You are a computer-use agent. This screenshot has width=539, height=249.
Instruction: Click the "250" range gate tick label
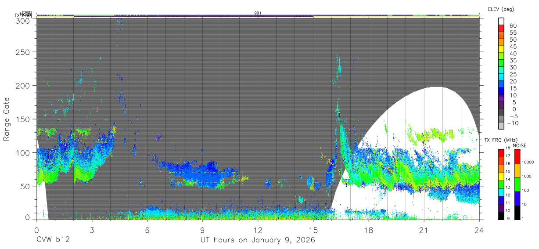24,52
